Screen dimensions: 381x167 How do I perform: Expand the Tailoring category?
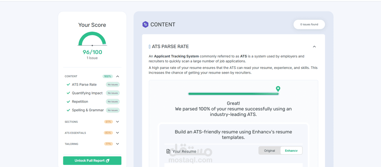coord(117,144)
